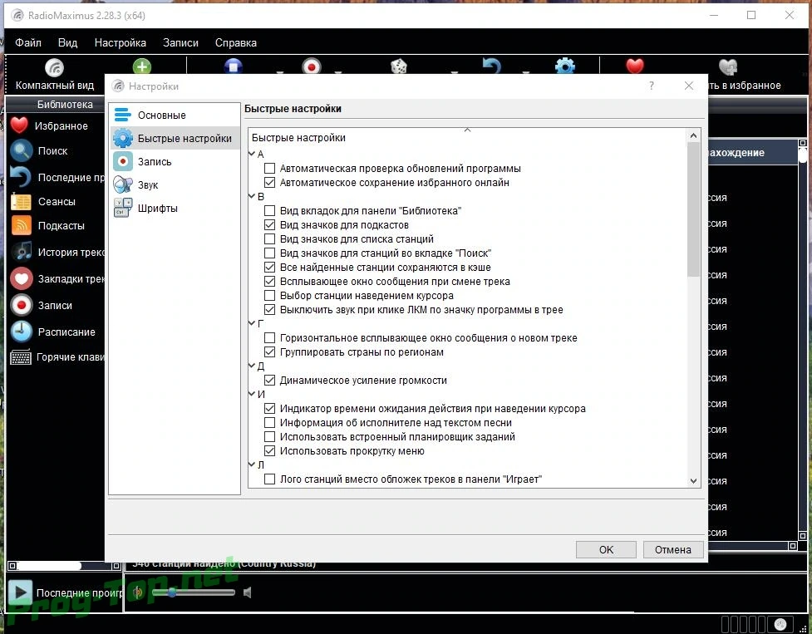Click blue gear settings toolbar icon
The height and width of the screenshot is (634, 812).
click(x=565, y=66)
